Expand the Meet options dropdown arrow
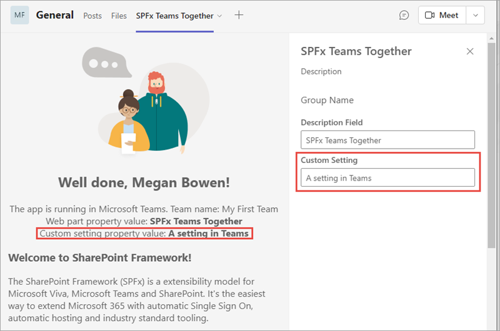 coord(475,15)
